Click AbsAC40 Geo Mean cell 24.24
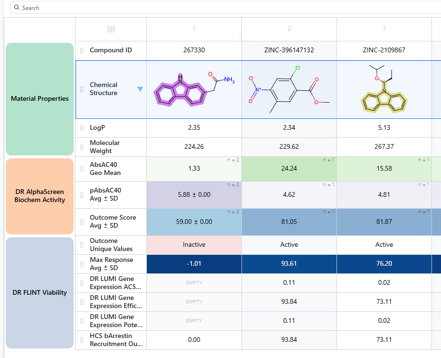The image size is (441, 358). click(x=289, y=169)
